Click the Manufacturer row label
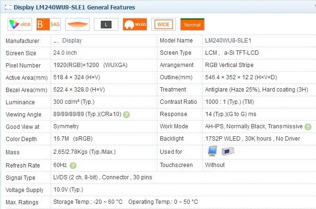This screenshot has height=209, width=316. click(x=22, y=41)
